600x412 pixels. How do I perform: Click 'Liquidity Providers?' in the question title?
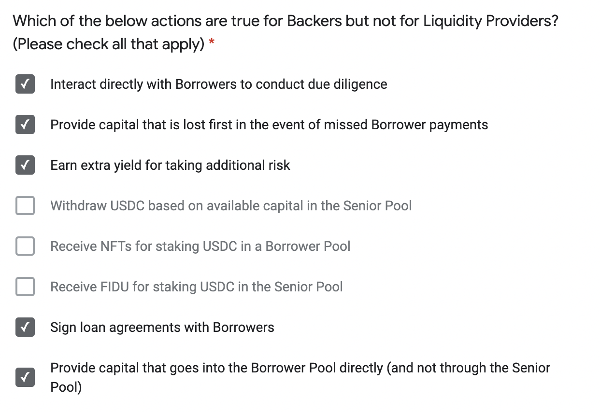(x=491, y=21)
